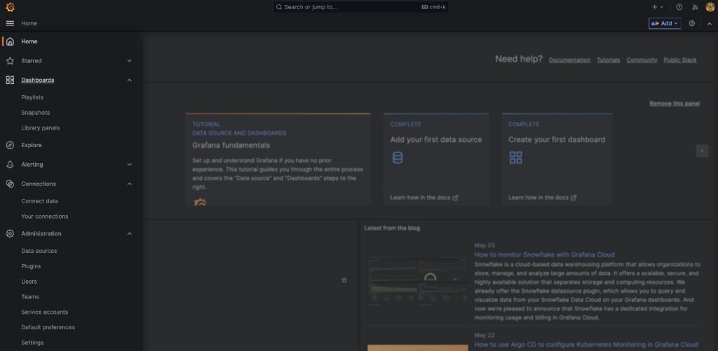
Task: Click the Dashboards grid icon in sidebar
Action: [x=10, y=80]
